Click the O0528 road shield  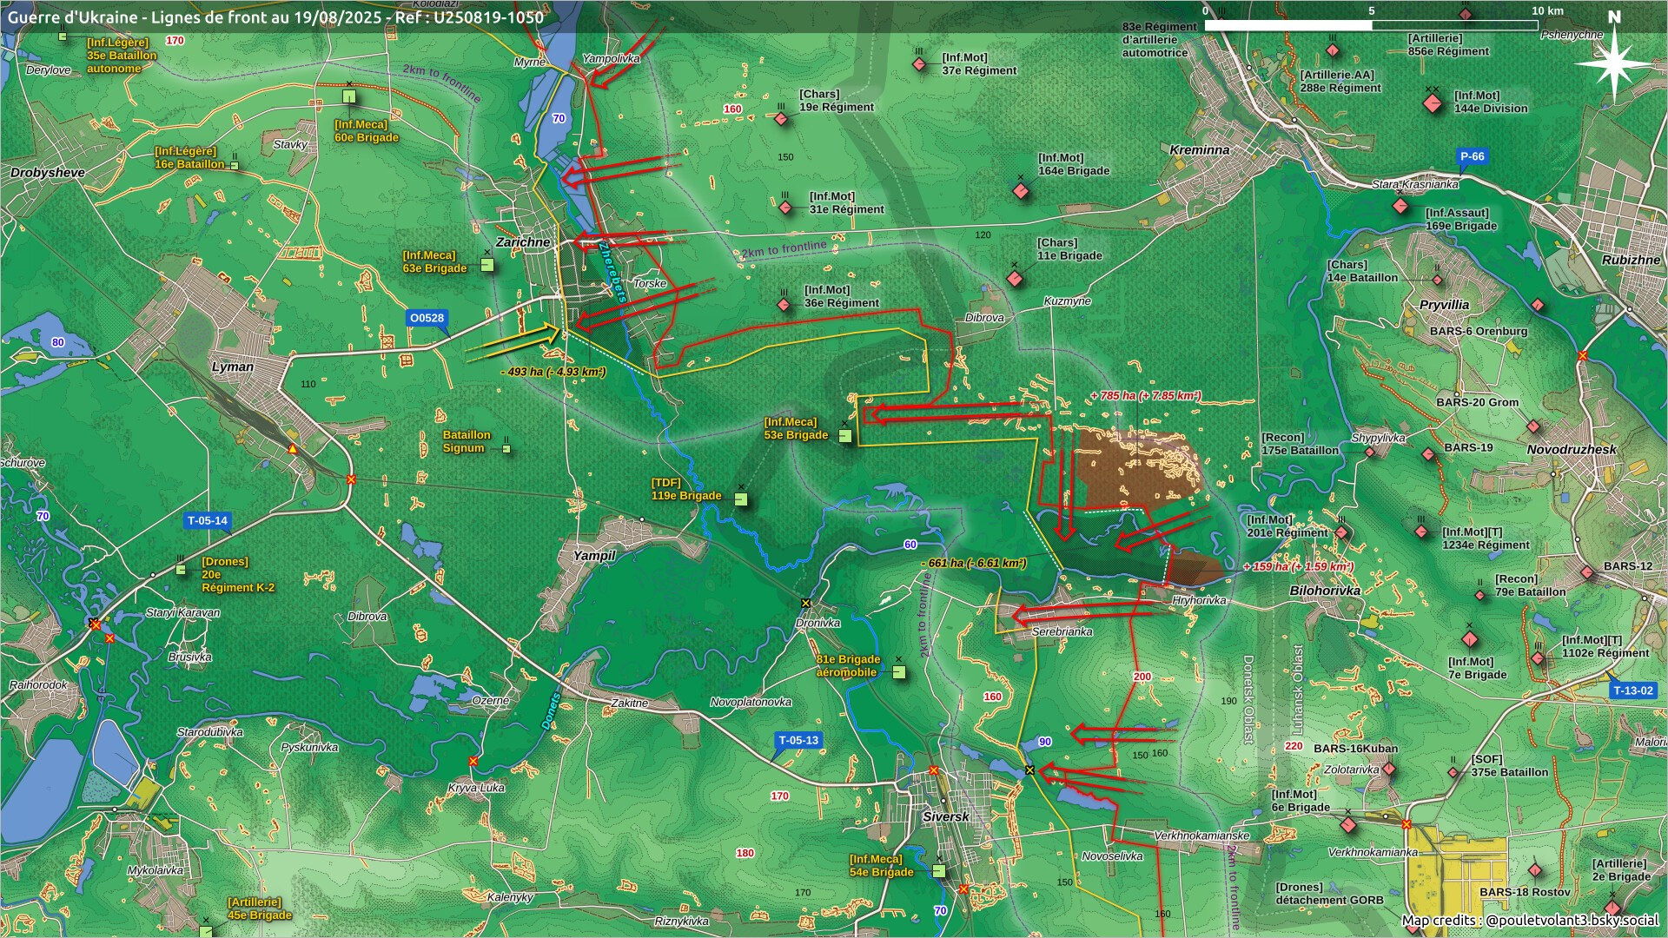pyautogui.click(x=427, y=318)
